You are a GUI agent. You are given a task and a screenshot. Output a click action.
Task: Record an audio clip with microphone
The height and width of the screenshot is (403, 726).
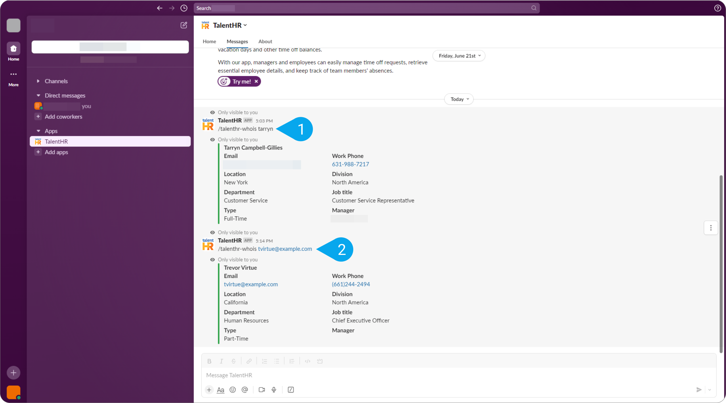point(274,390)
